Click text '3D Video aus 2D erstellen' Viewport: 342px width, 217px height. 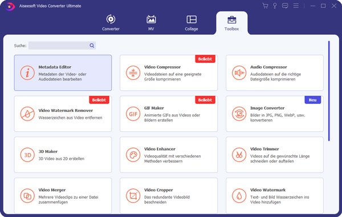[x=62, y=159]
